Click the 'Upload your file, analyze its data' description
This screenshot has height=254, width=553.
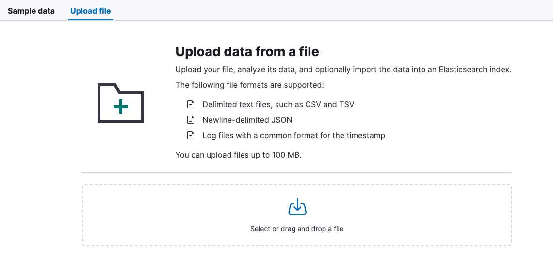pos(291,69)
